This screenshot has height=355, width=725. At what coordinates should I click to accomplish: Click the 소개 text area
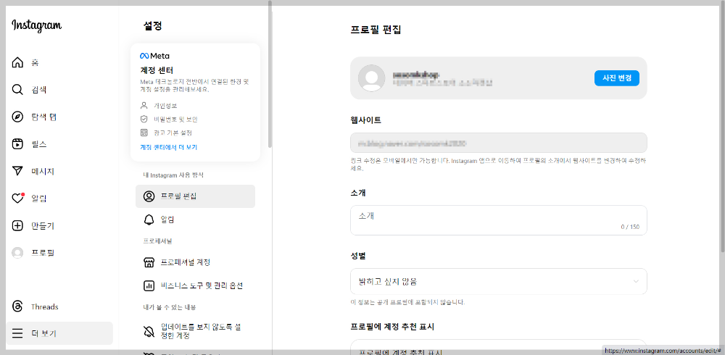499,220
